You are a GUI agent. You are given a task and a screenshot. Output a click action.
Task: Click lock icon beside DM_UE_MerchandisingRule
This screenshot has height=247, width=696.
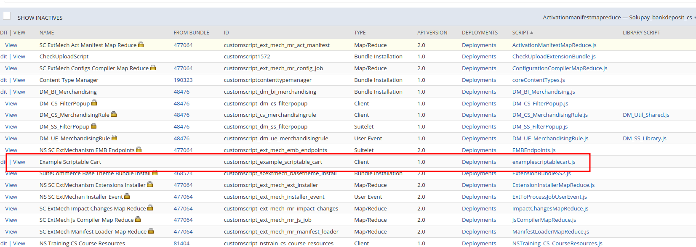tap(114, 138)
